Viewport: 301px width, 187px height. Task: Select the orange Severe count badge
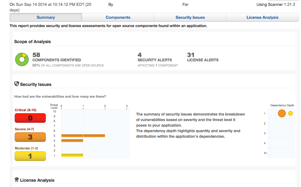coord(30,137)
